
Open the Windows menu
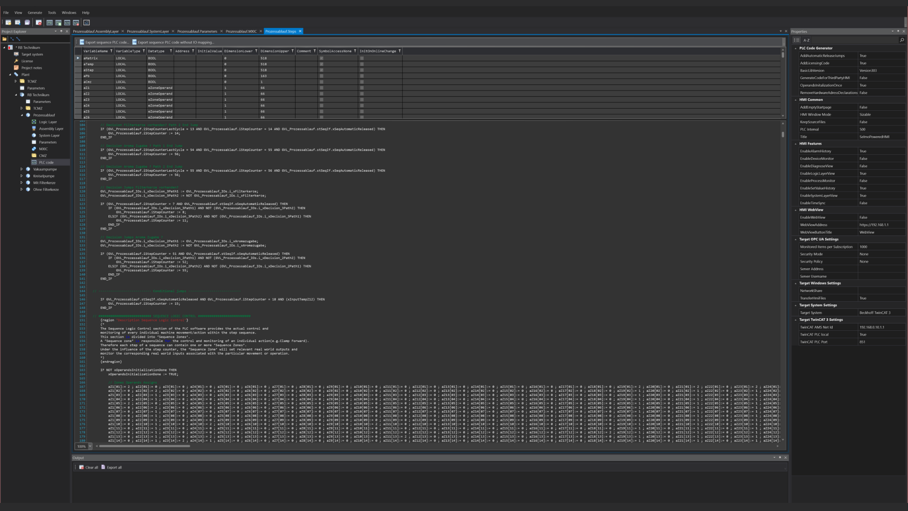pos(69,13)
